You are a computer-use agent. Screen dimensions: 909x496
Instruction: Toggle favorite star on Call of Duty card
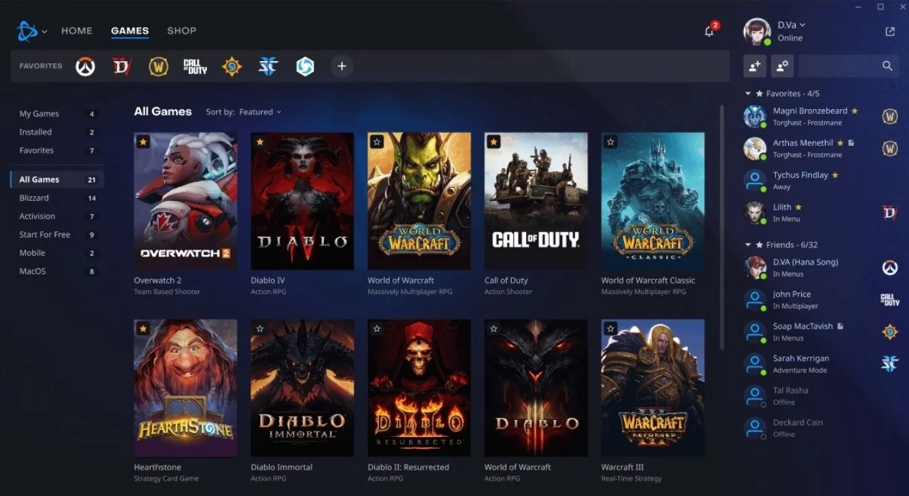click(x=494, y=142)
